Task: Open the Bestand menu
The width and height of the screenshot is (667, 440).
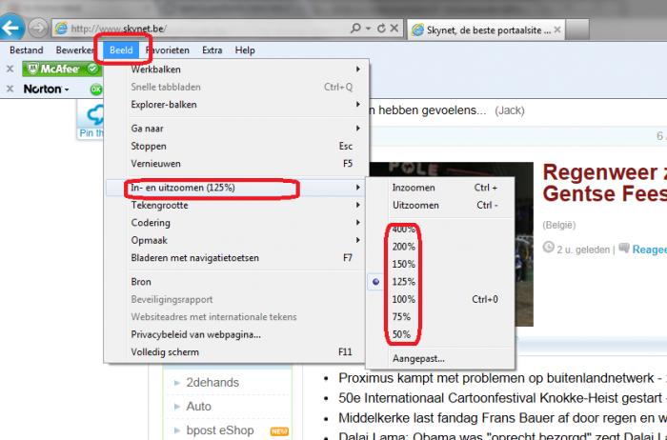Action: (x=27, y=50)
